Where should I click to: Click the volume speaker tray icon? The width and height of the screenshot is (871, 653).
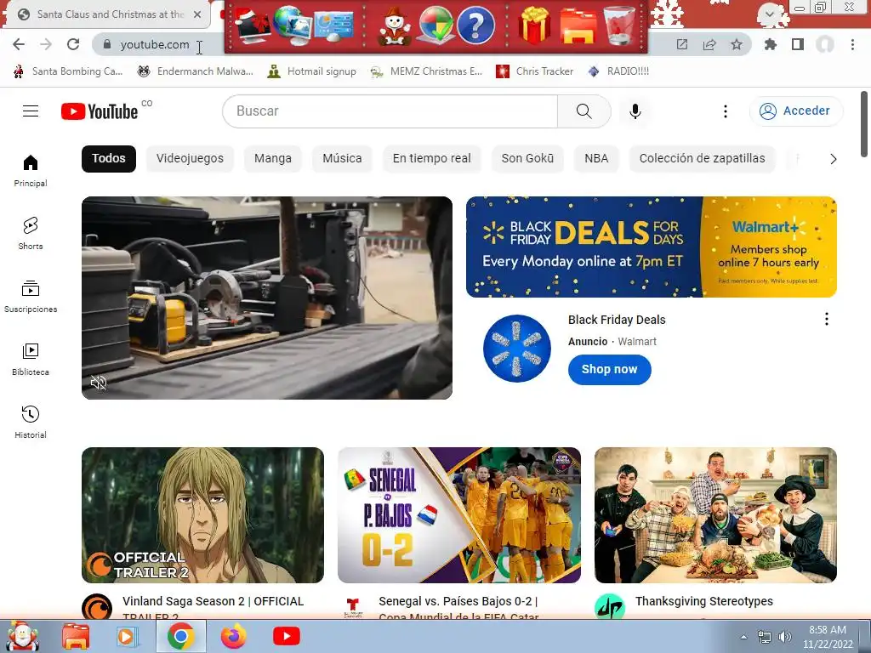coord(784,637)
